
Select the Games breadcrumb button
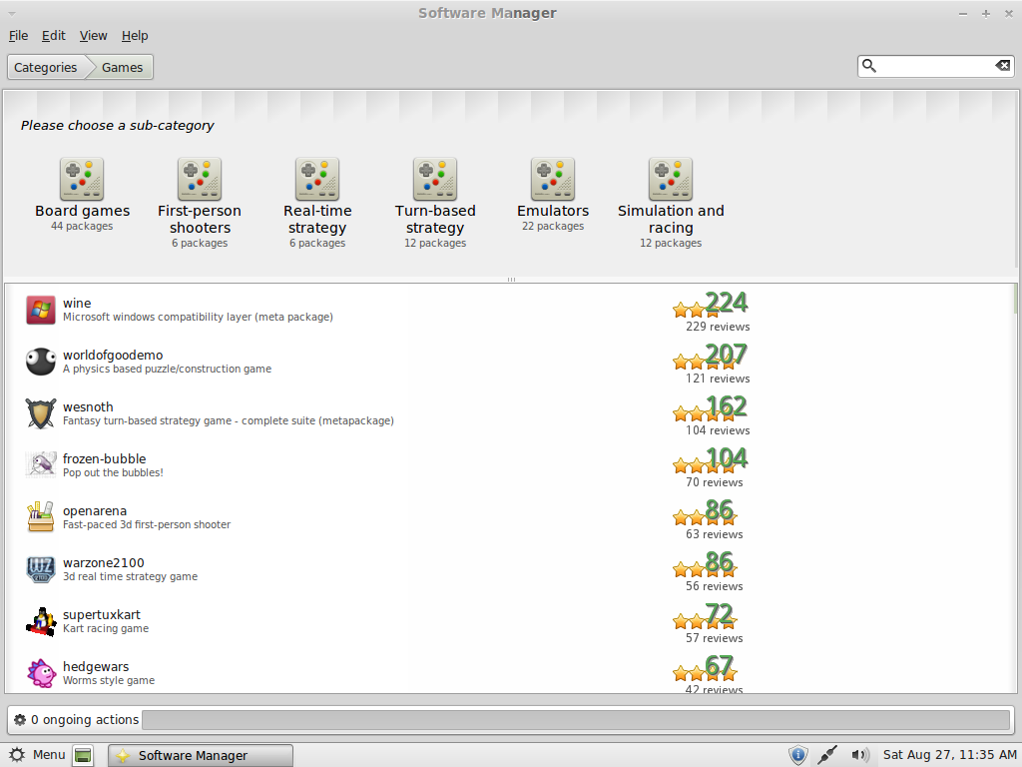tap(122, 67)
